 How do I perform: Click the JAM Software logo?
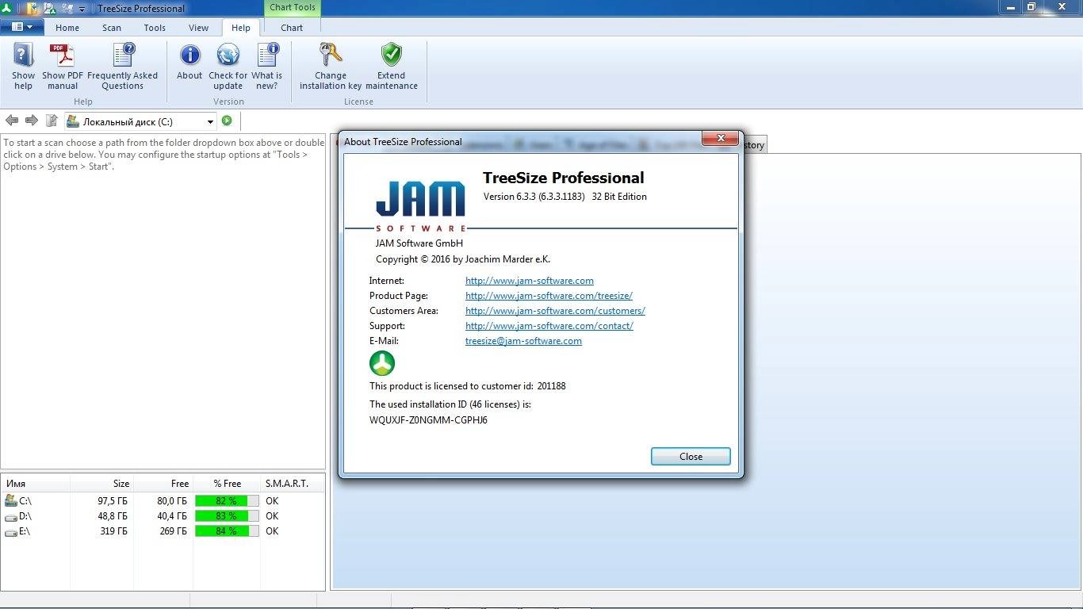(x=420, y=206)
